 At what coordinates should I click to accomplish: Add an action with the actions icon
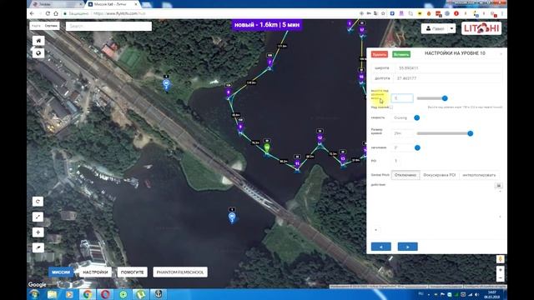[499, 185]
